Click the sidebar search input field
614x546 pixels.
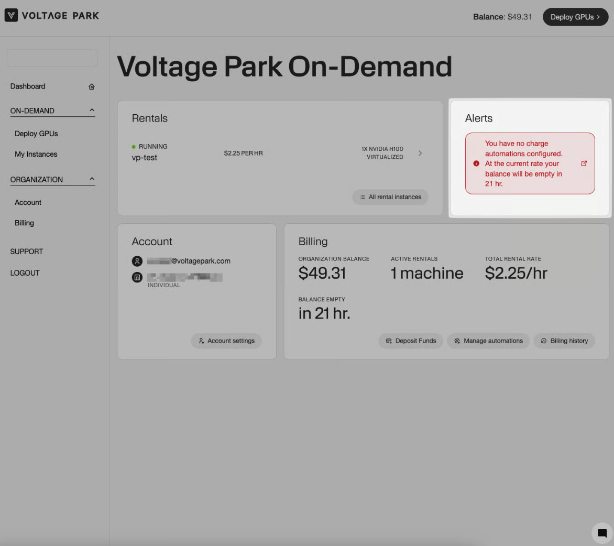(52, 58)
